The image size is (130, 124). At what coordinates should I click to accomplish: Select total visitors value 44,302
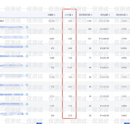pyautogui.click(x=52, y=21)
